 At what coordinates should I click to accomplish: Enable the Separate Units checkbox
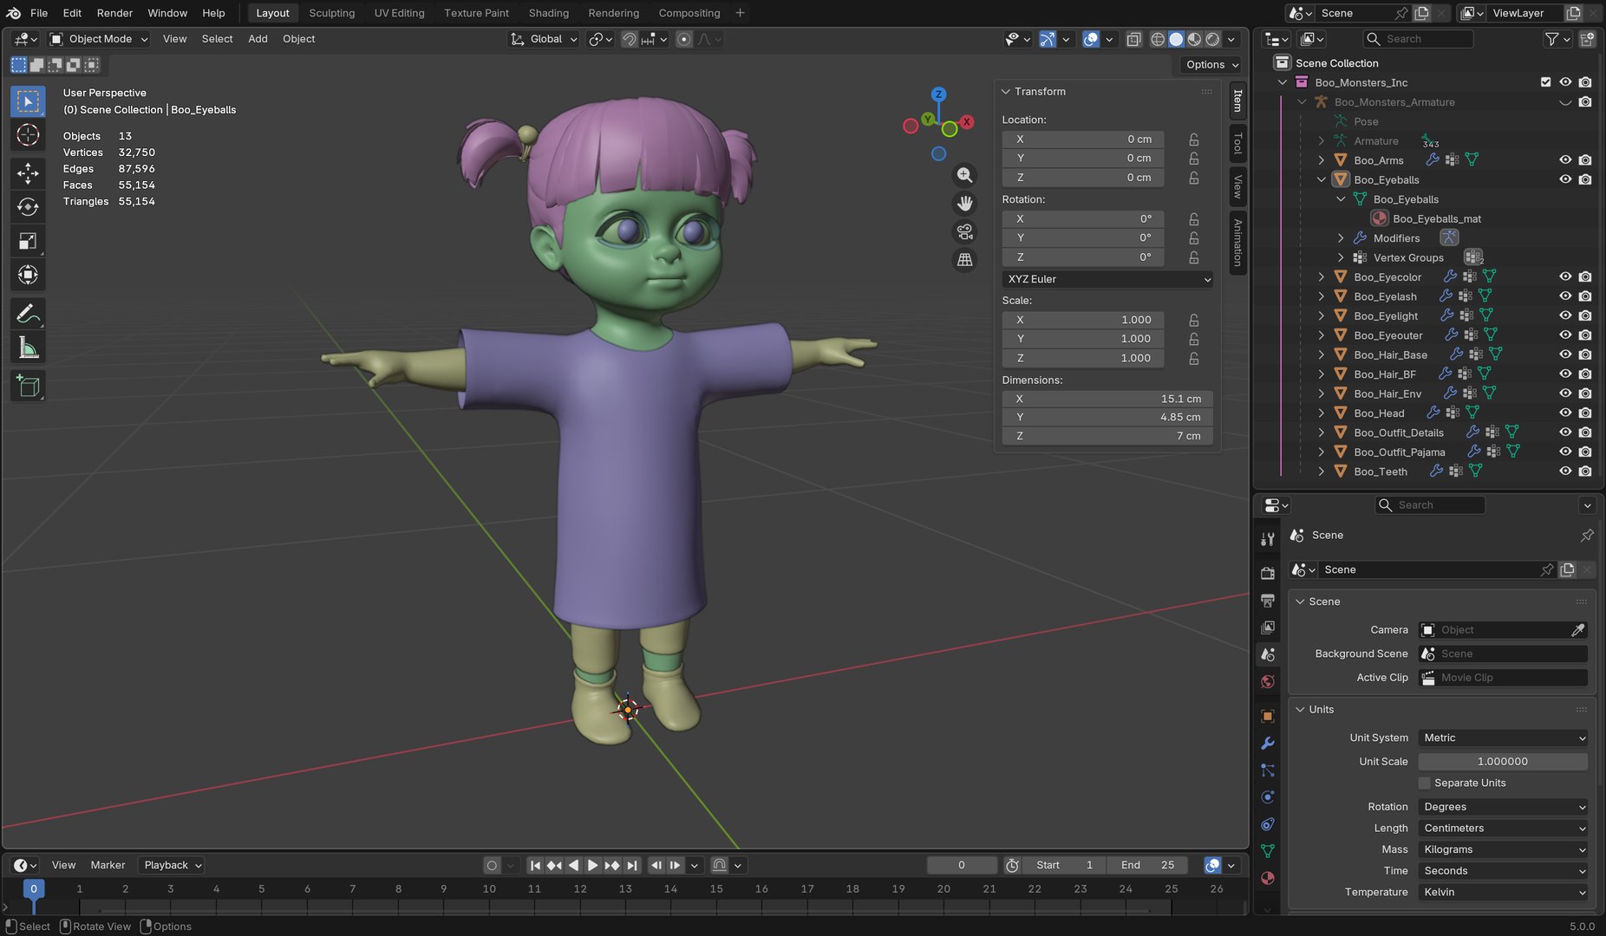click(1424, 783)
